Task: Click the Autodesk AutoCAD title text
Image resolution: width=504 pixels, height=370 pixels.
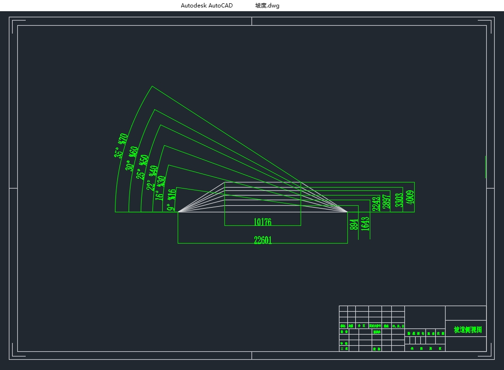Action: (x=206, y=6)
